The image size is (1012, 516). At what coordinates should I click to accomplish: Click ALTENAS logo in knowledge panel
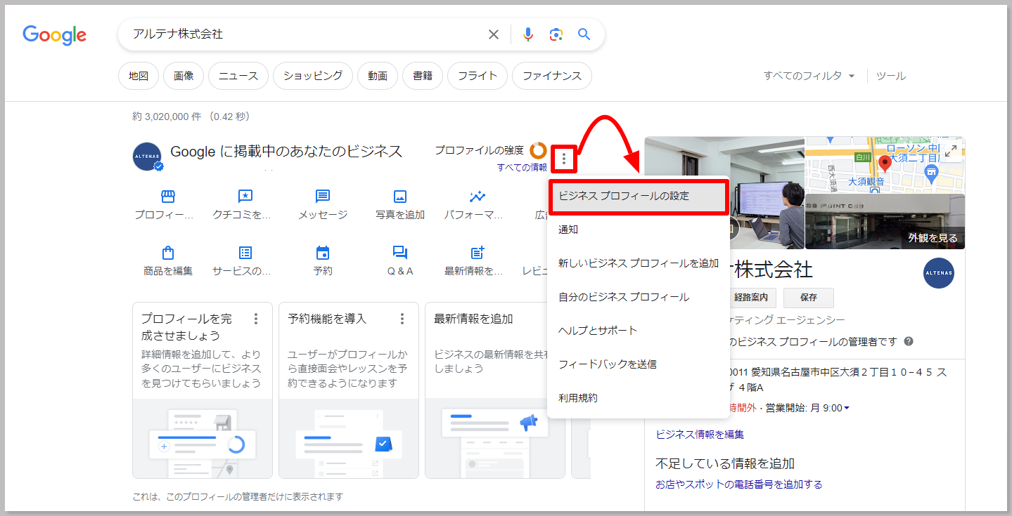pyautogui.click(x=939, y=273)
